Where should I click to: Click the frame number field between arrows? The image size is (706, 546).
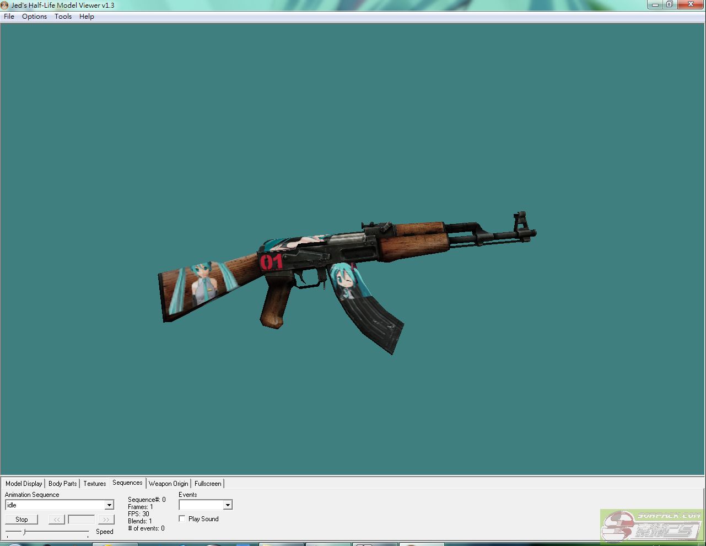(81, 520)
